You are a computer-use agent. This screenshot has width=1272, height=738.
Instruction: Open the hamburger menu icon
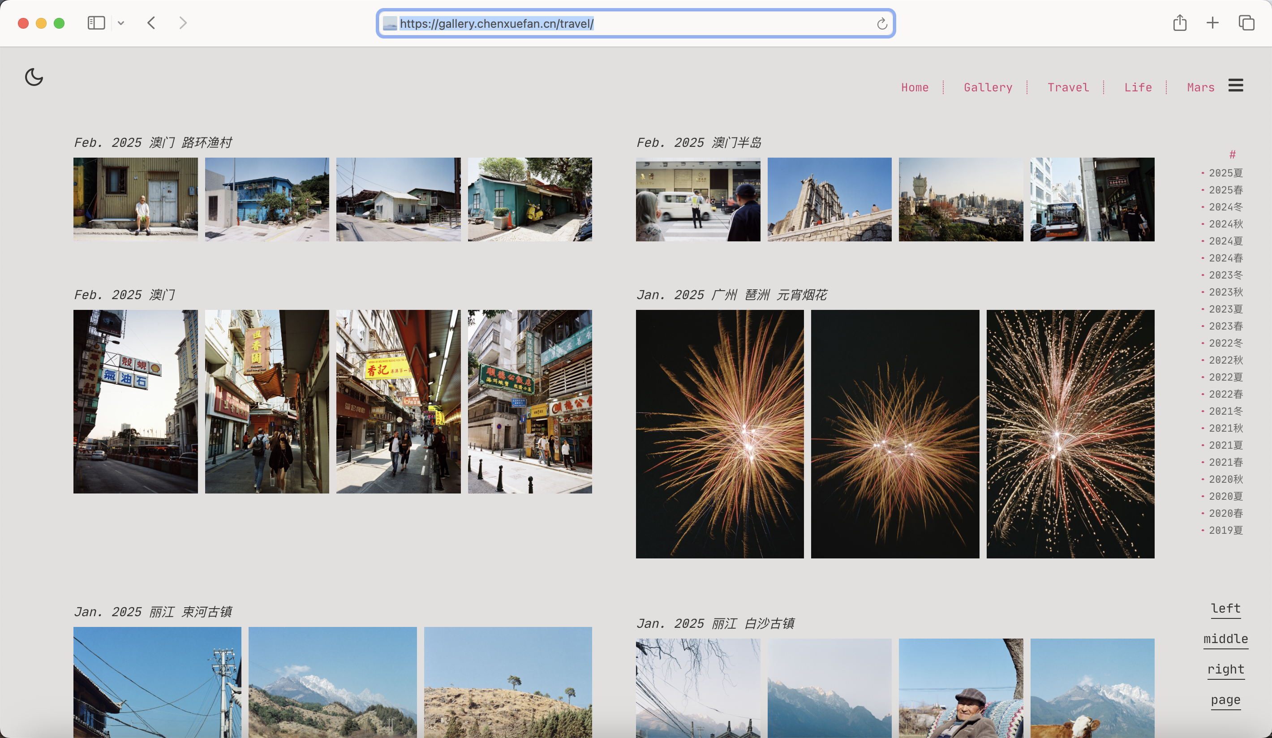click(x=1235, y=86)
